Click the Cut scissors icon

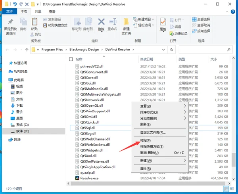32,34
